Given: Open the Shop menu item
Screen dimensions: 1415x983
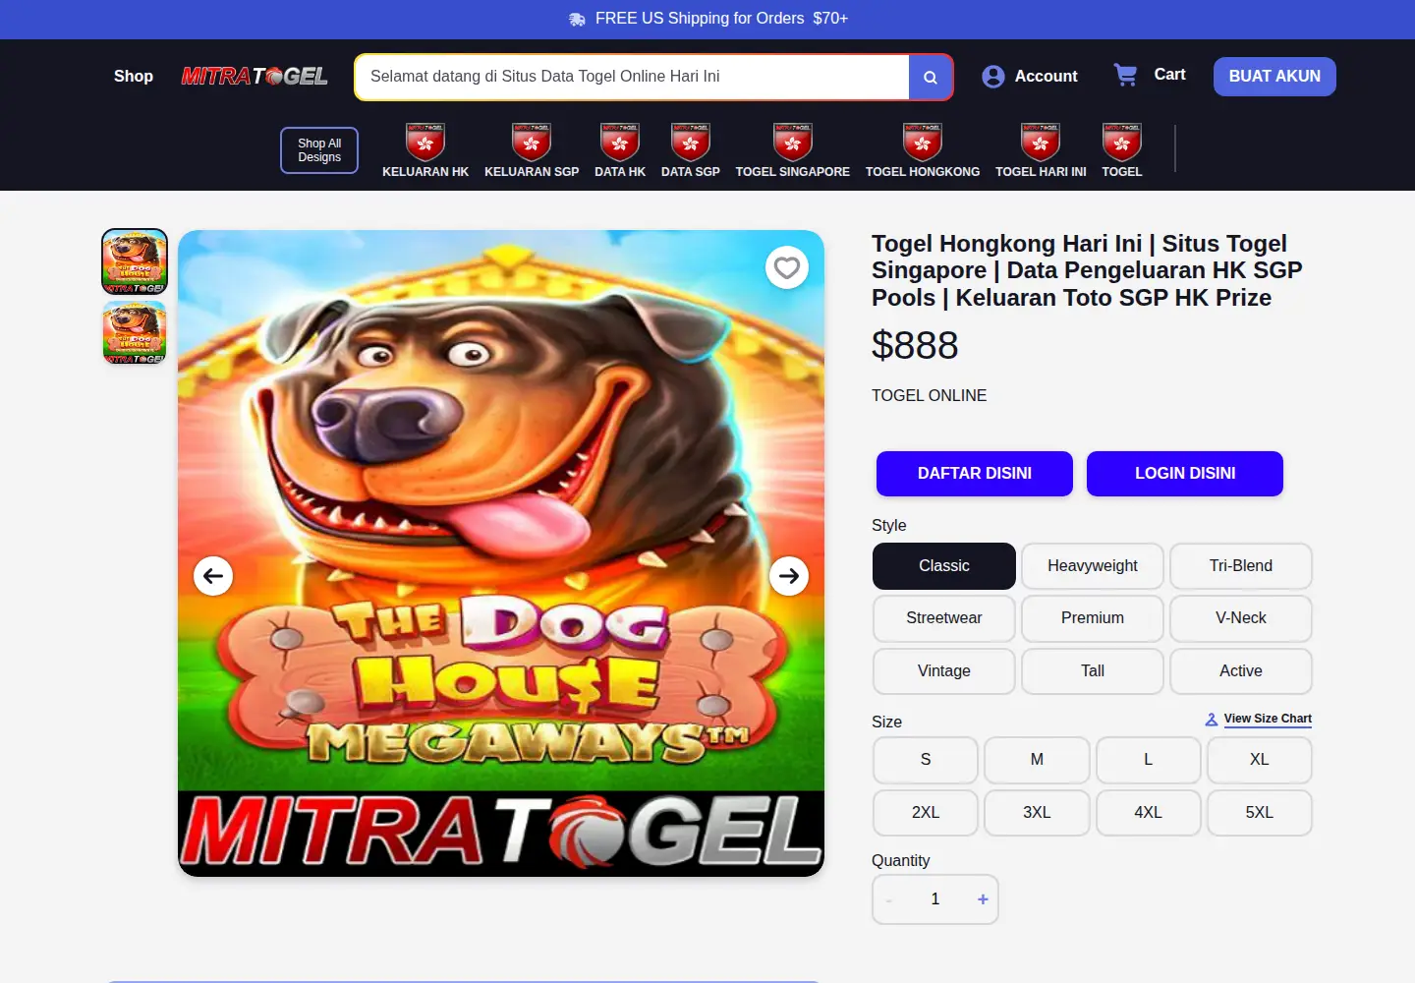Looking at the screenshot, I should tap(134, 77).
